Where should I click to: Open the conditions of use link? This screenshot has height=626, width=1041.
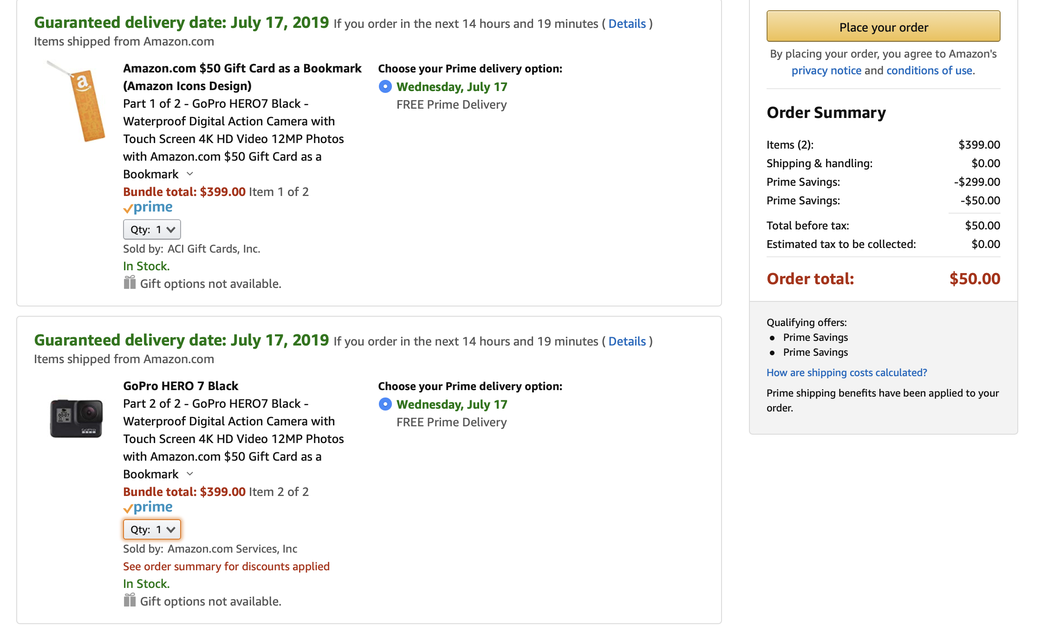tap(930, 71)
